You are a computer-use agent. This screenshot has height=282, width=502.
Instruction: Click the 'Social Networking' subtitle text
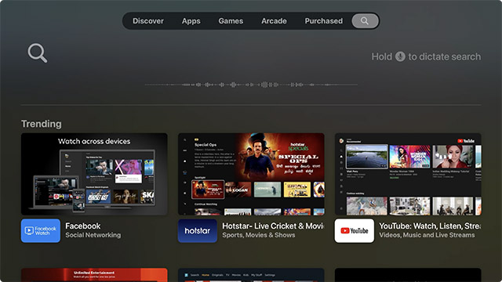pyautogui.click(x=93, y=235)
